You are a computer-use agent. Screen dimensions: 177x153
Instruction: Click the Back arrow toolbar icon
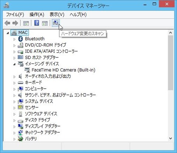[x=7, y=23]
